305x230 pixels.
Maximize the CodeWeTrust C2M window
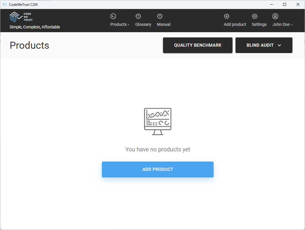tap(285, 4)
